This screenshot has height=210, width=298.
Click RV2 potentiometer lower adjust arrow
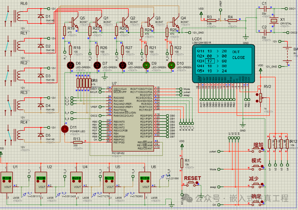pyautogui.click(x=257, y=101)
